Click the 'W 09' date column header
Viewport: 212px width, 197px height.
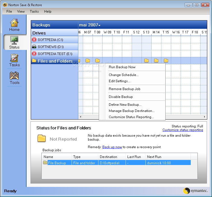107,32
